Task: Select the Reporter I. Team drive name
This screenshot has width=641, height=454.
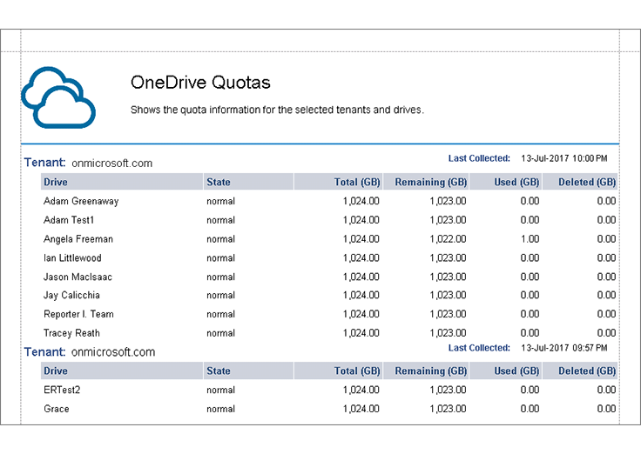Action: (78, 314)
